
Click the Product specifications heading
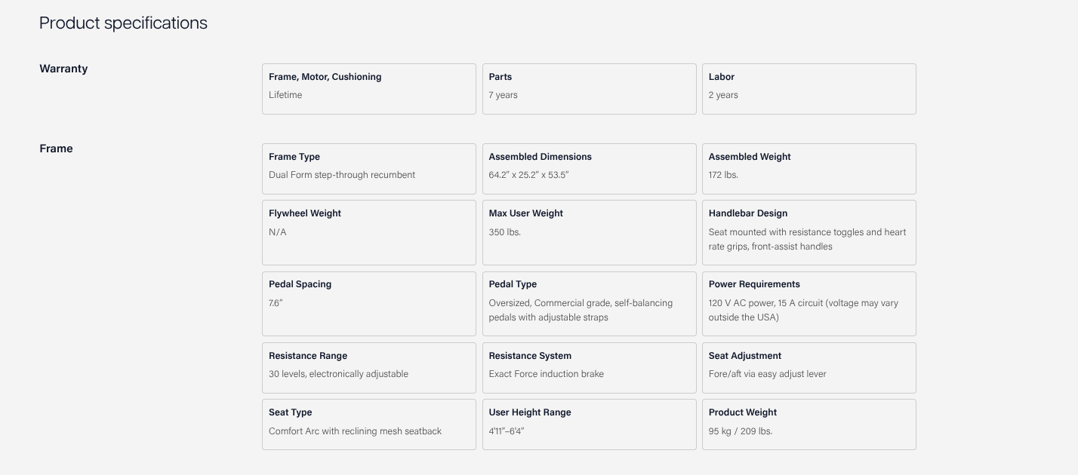tap(123, 23)
